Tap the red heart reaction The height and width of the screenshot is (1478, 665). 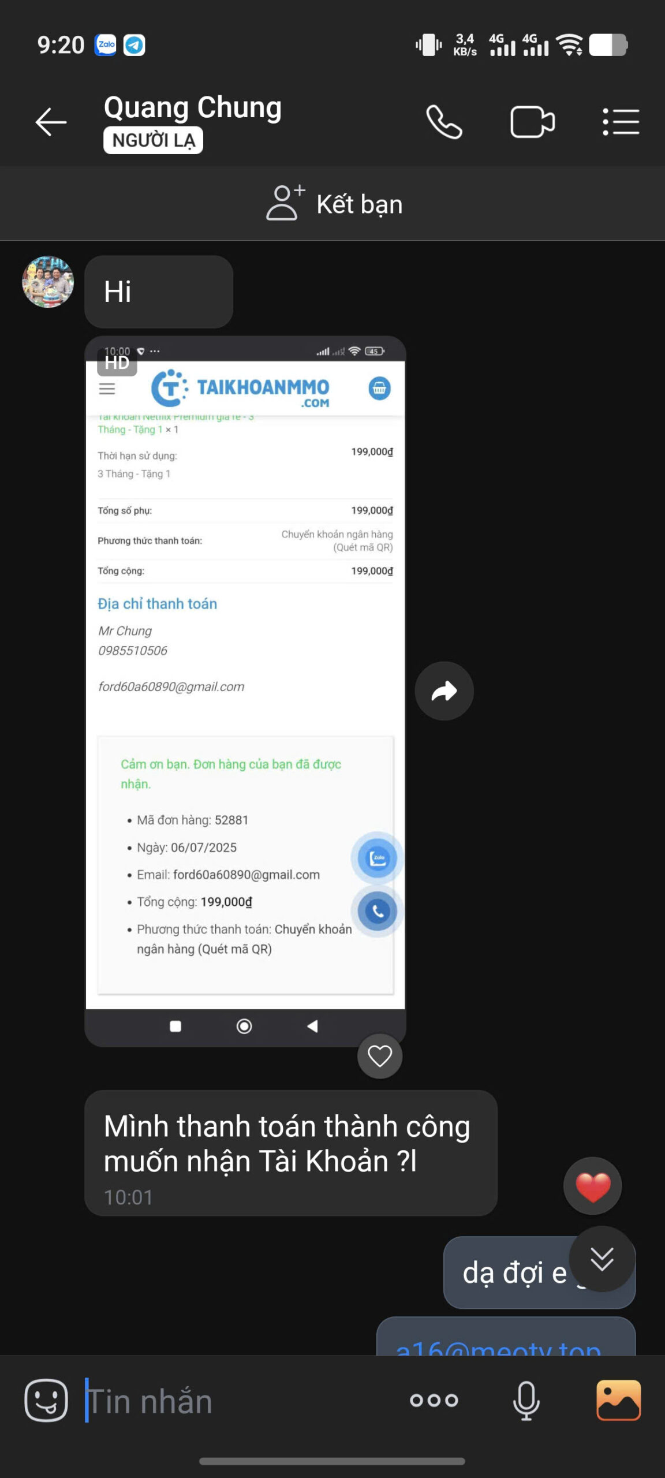(592, 1187)
